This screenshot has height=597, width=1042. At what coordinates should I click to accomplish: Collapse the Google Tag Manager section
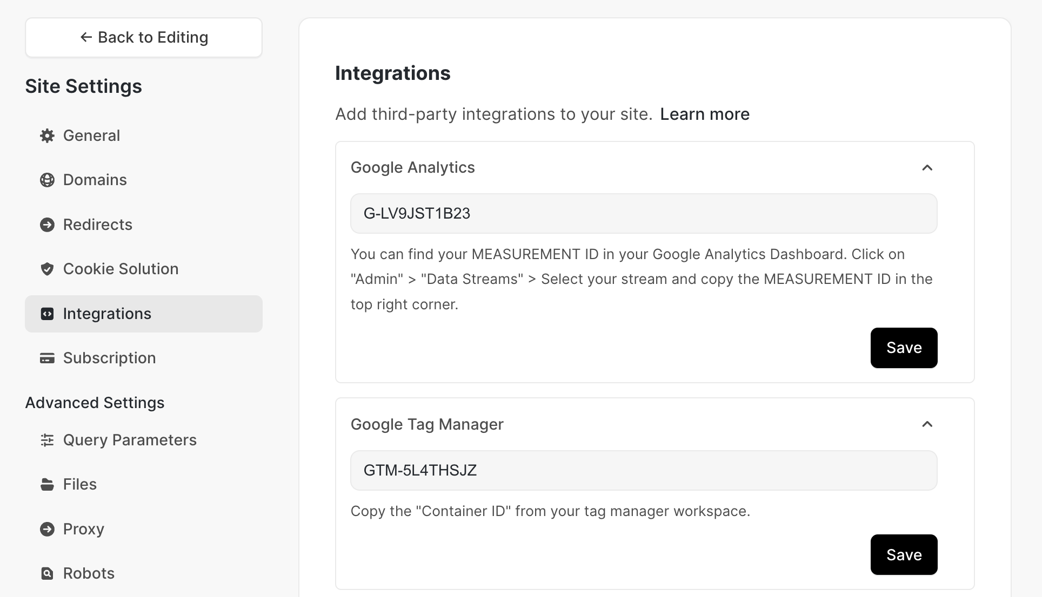[x=927, y=424]
